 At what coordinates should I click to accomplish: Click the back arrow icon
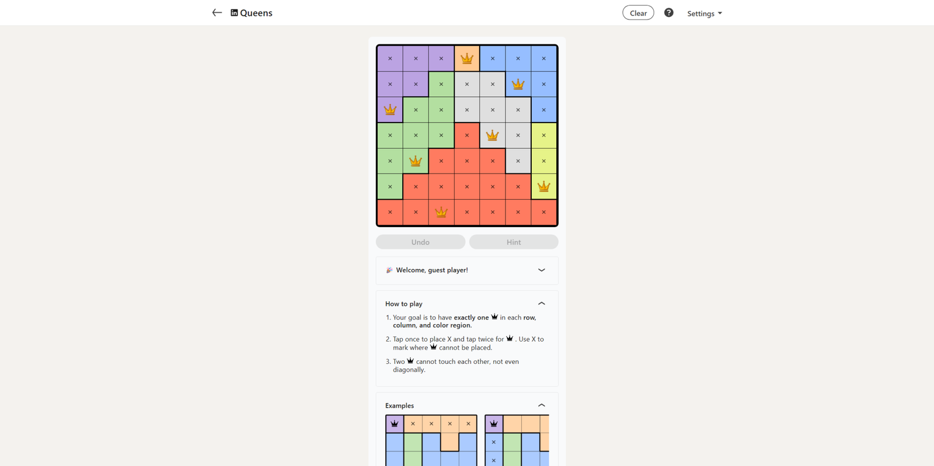tap(217, 13)
